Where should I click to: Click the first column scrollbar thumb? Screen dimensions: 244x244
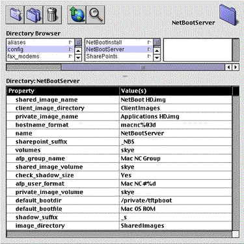coord(78,42)
